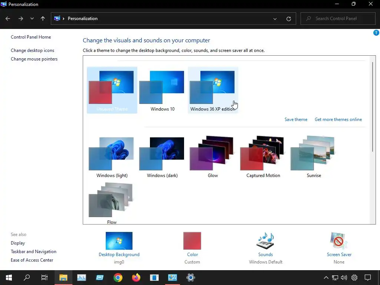Open the notification center icon
Image resolution: width=380 pixels, height=285 pixels.
pyautogui.click(x=368, y=278)
